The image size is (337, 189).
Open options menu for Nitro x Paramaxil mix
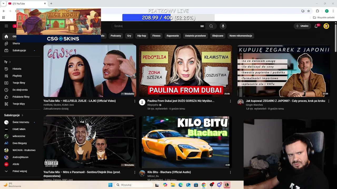coord(135,172)
